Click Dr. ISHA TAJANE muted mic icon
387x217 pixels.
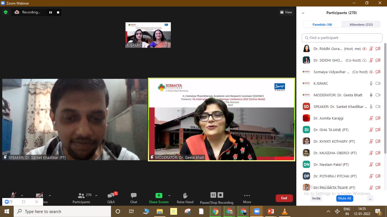[x=371, y=130]
